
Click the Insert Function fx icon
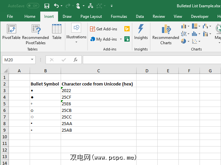point(76,60)
